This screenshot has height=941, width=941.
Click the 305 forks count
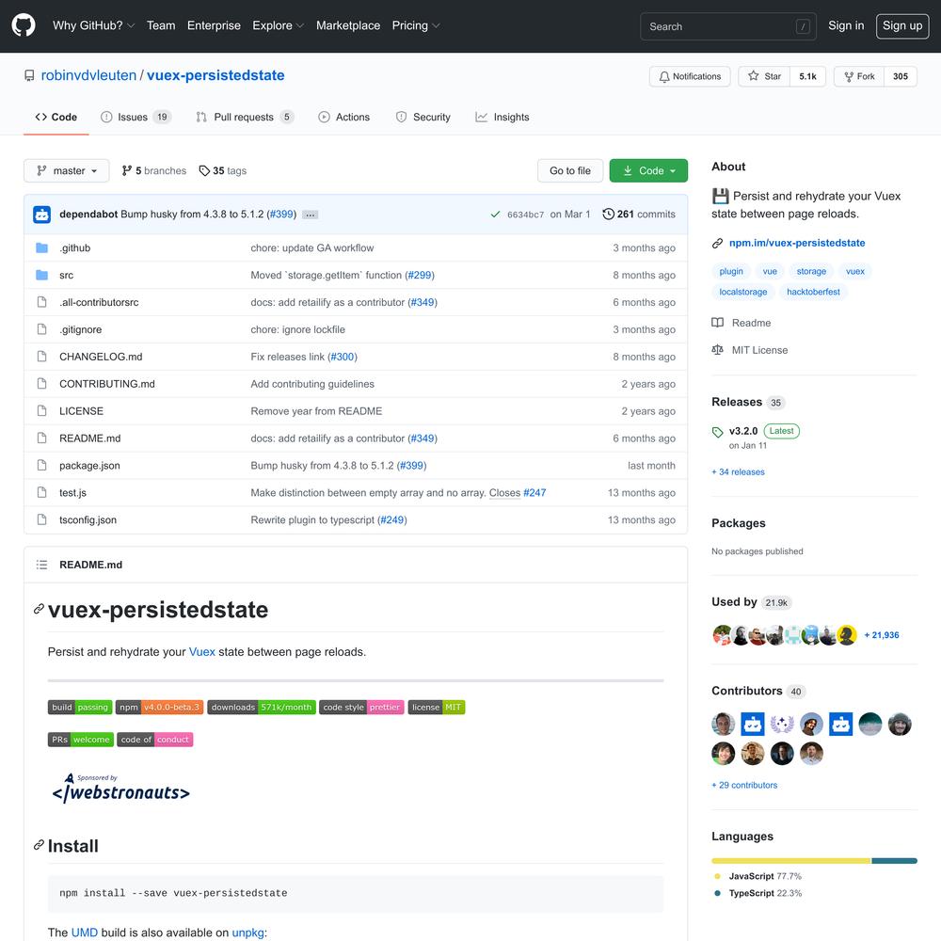[901, 76]
